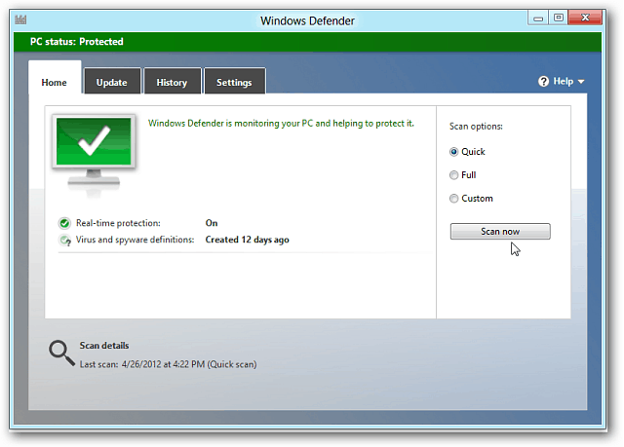The image size is (624, 447).
Task: Open the History tab
Action: tap(173, 81)
